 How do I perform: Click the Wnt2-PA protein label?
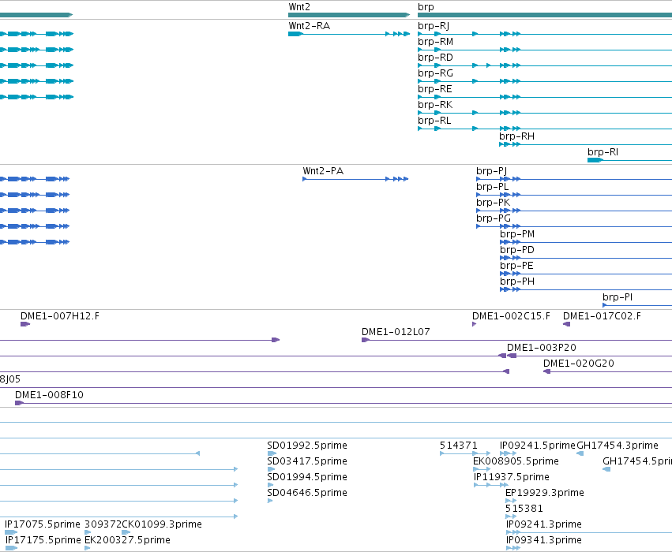323,171
